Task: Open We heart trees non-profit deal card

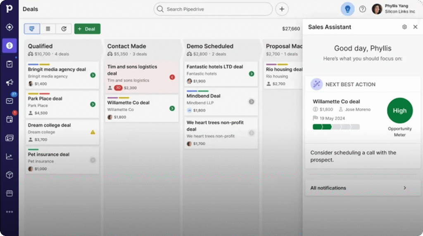Action: pyautogui.click(x=221, y=133)
